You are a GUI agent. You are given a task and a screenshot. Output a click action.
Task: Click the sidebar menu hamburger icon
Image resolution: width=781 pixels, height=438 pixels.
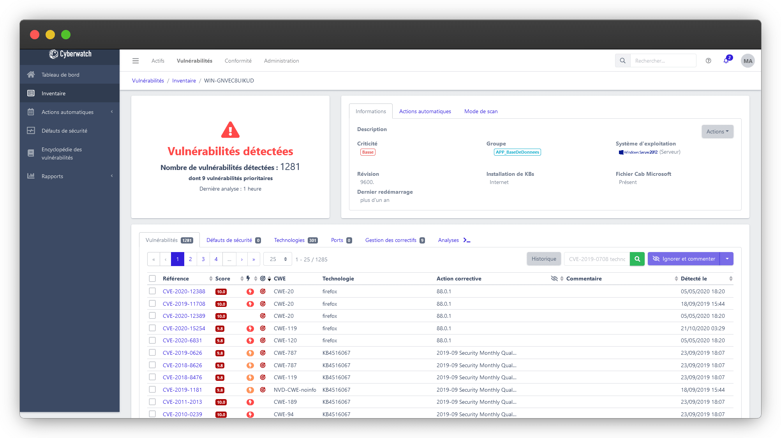(x=135, y=61)
